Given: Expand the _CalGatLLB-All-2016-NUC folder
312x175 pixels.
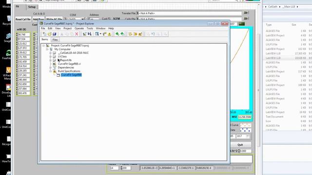Looking at the screenshot, I should [51, 53].
